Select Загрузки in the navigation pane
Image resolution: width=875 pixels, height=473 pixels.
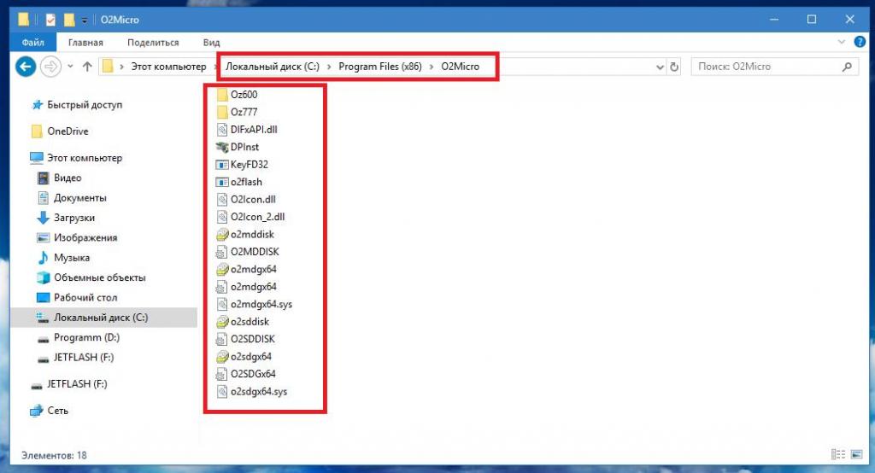point(73,218)
